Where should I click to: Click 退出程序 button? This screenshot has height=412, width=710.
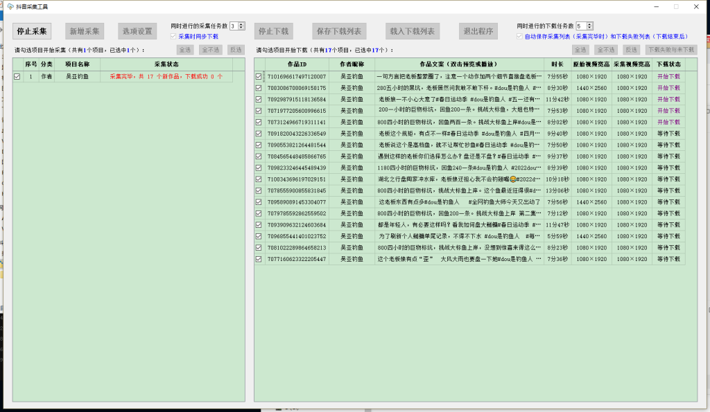[x=478, y=31]
